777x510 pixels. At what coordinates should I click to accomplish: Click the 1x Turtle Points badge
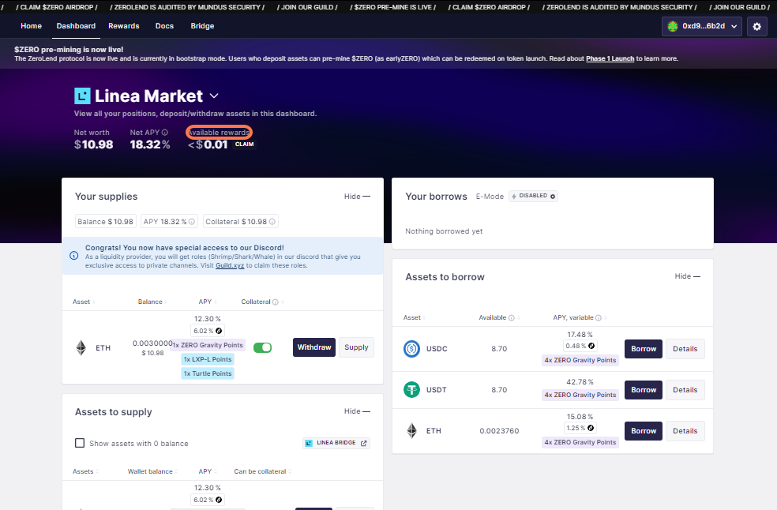[208, 373]
